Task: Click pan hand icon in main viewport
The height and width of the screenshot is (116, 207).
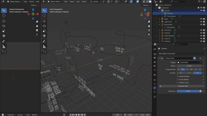Action: [149, 26]
